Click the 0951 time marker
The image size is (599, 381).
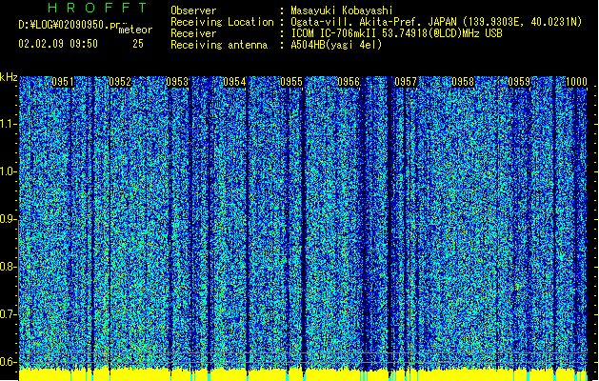pos(63,82)
